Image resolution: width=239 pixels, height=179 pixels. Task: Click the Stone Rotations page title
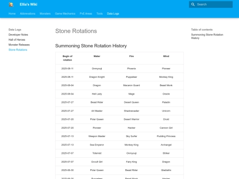(x=76, y=31)
